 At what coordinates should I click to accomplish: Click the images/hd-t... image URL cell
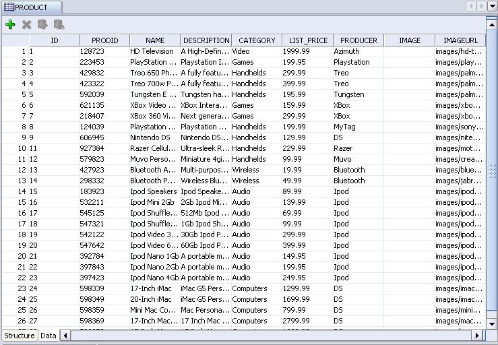click(460, 51)
